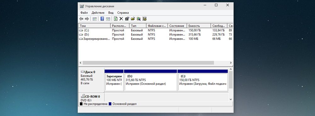Toggle the console tree pane icon
The image size is (315, 116).
(94, 19)
